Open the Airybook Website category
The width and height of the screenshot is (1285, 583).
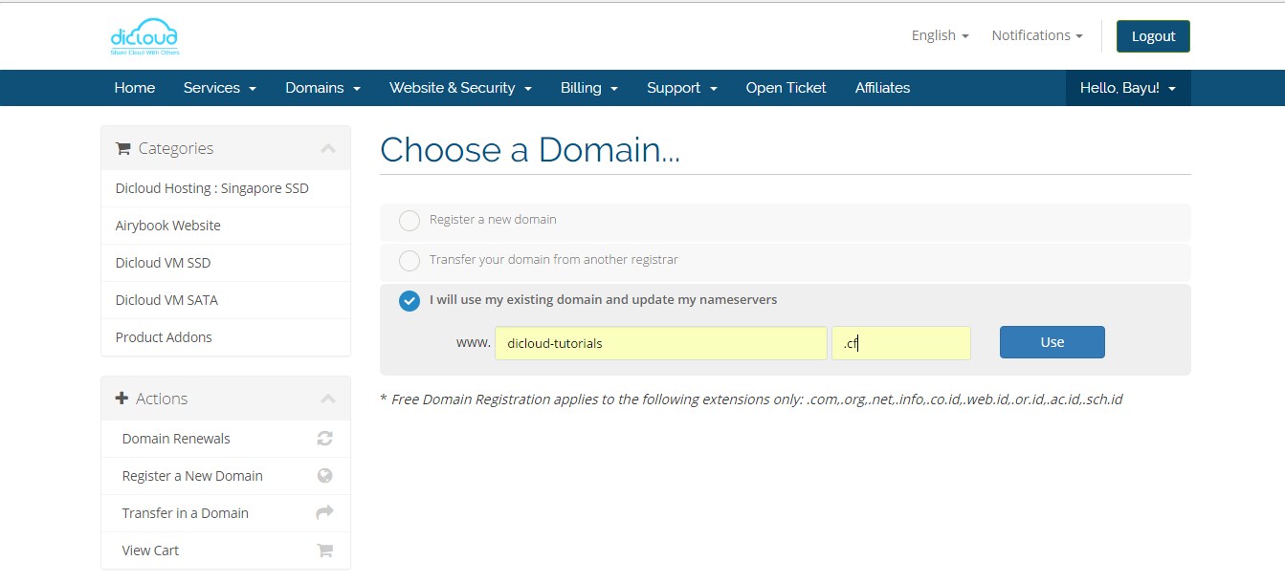click(226, 226)
